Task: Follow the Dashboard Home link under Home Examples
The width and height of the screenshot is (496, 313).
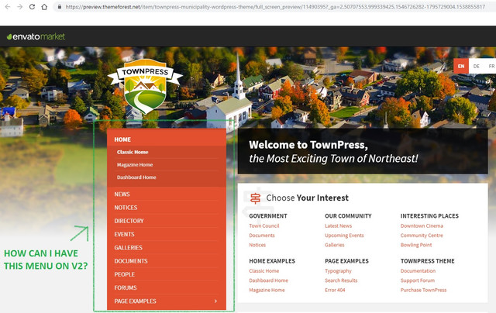Action: pyautogui.click(x=268, y=280)
